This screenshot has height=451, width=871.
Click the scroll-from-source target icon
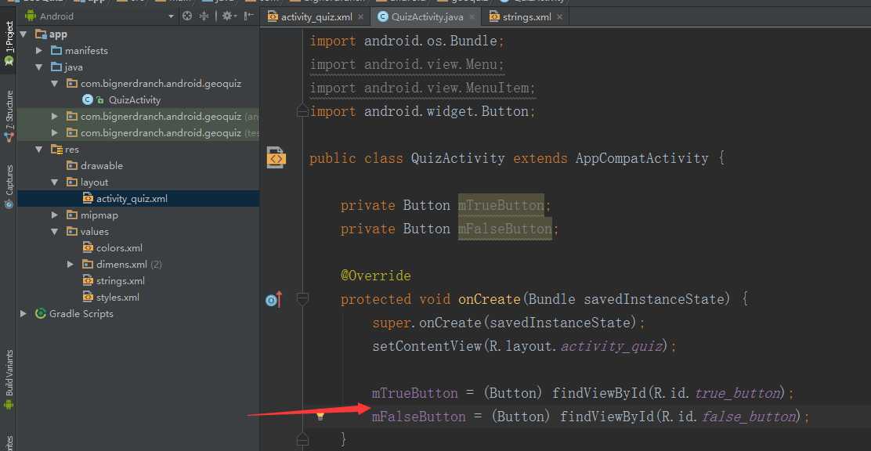coord(187,16)
